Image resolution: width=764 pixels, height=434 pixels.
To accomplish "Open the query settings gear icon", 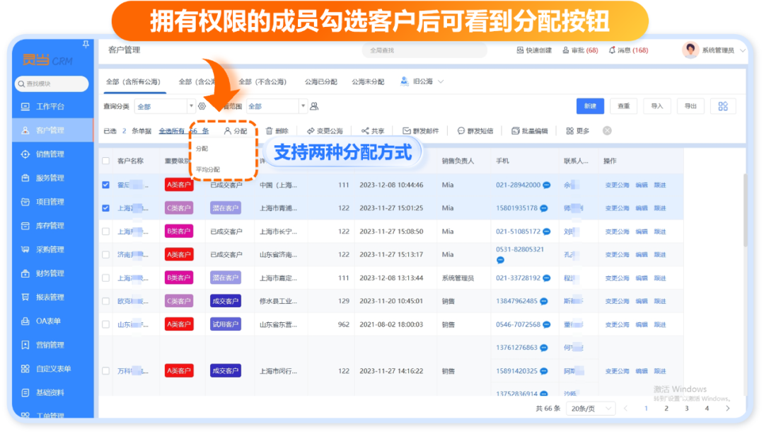I will coord(202,105).
